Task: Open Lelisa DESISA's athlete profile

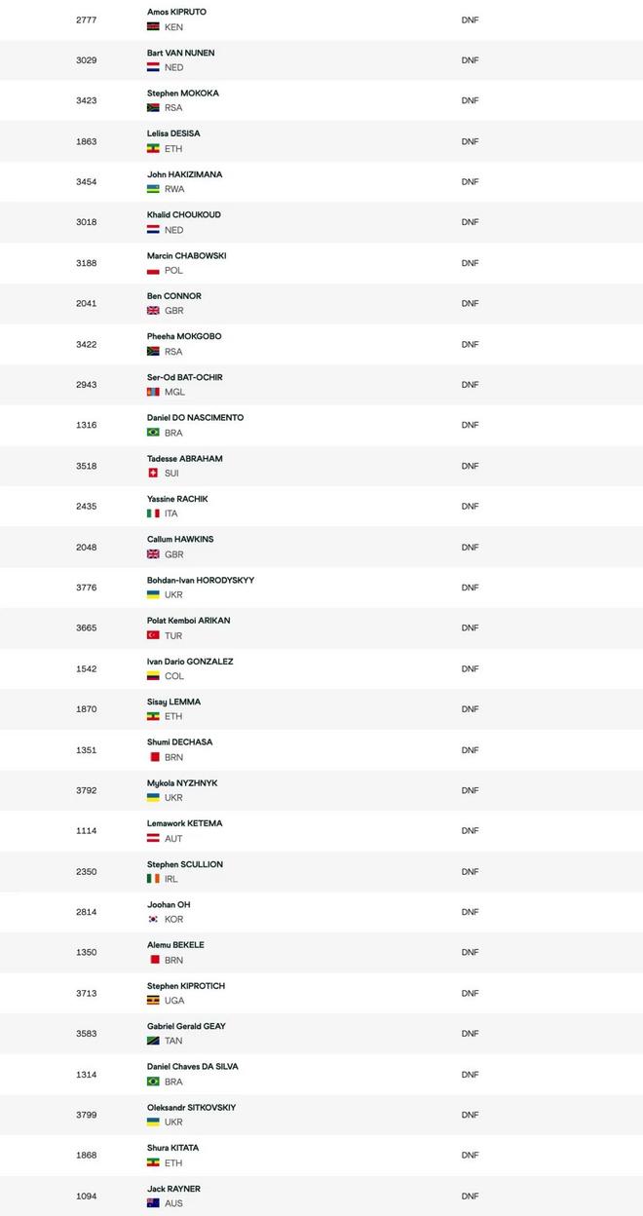Action: pyautogui.click(x=173, y=133)
